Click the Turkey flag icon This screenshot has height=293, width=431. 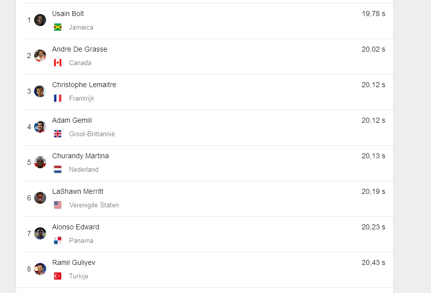coord(58,276)
